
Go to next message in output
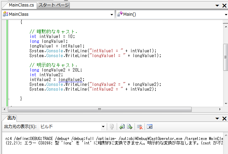click(x=129, y=127)
